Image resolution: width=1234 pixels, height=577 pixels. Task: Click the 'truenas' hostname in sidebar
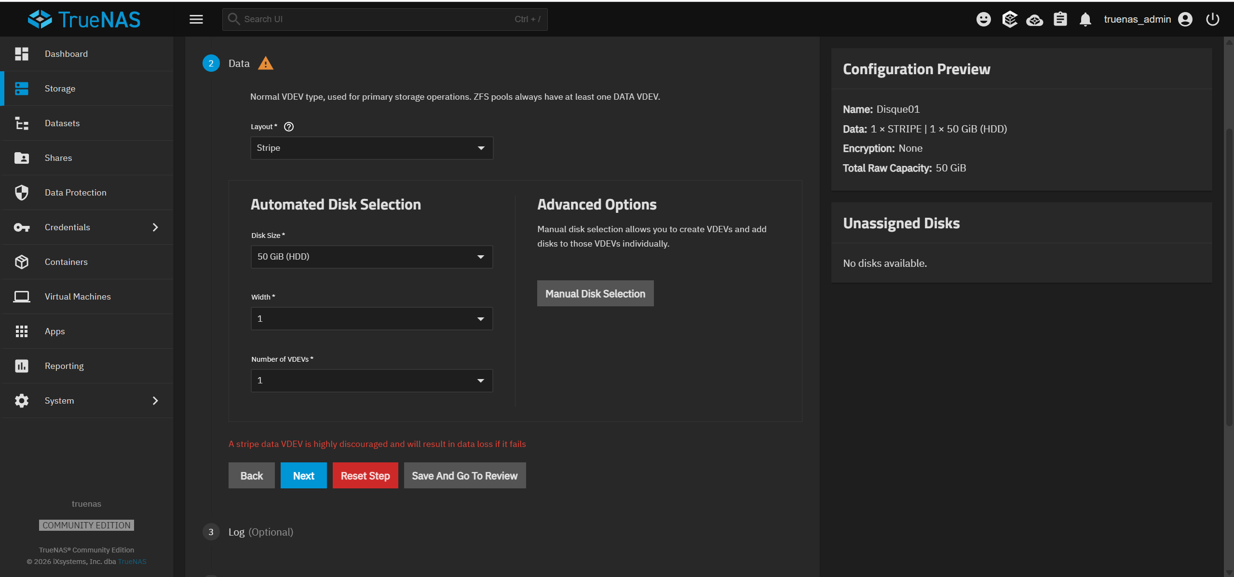(86, 504)
